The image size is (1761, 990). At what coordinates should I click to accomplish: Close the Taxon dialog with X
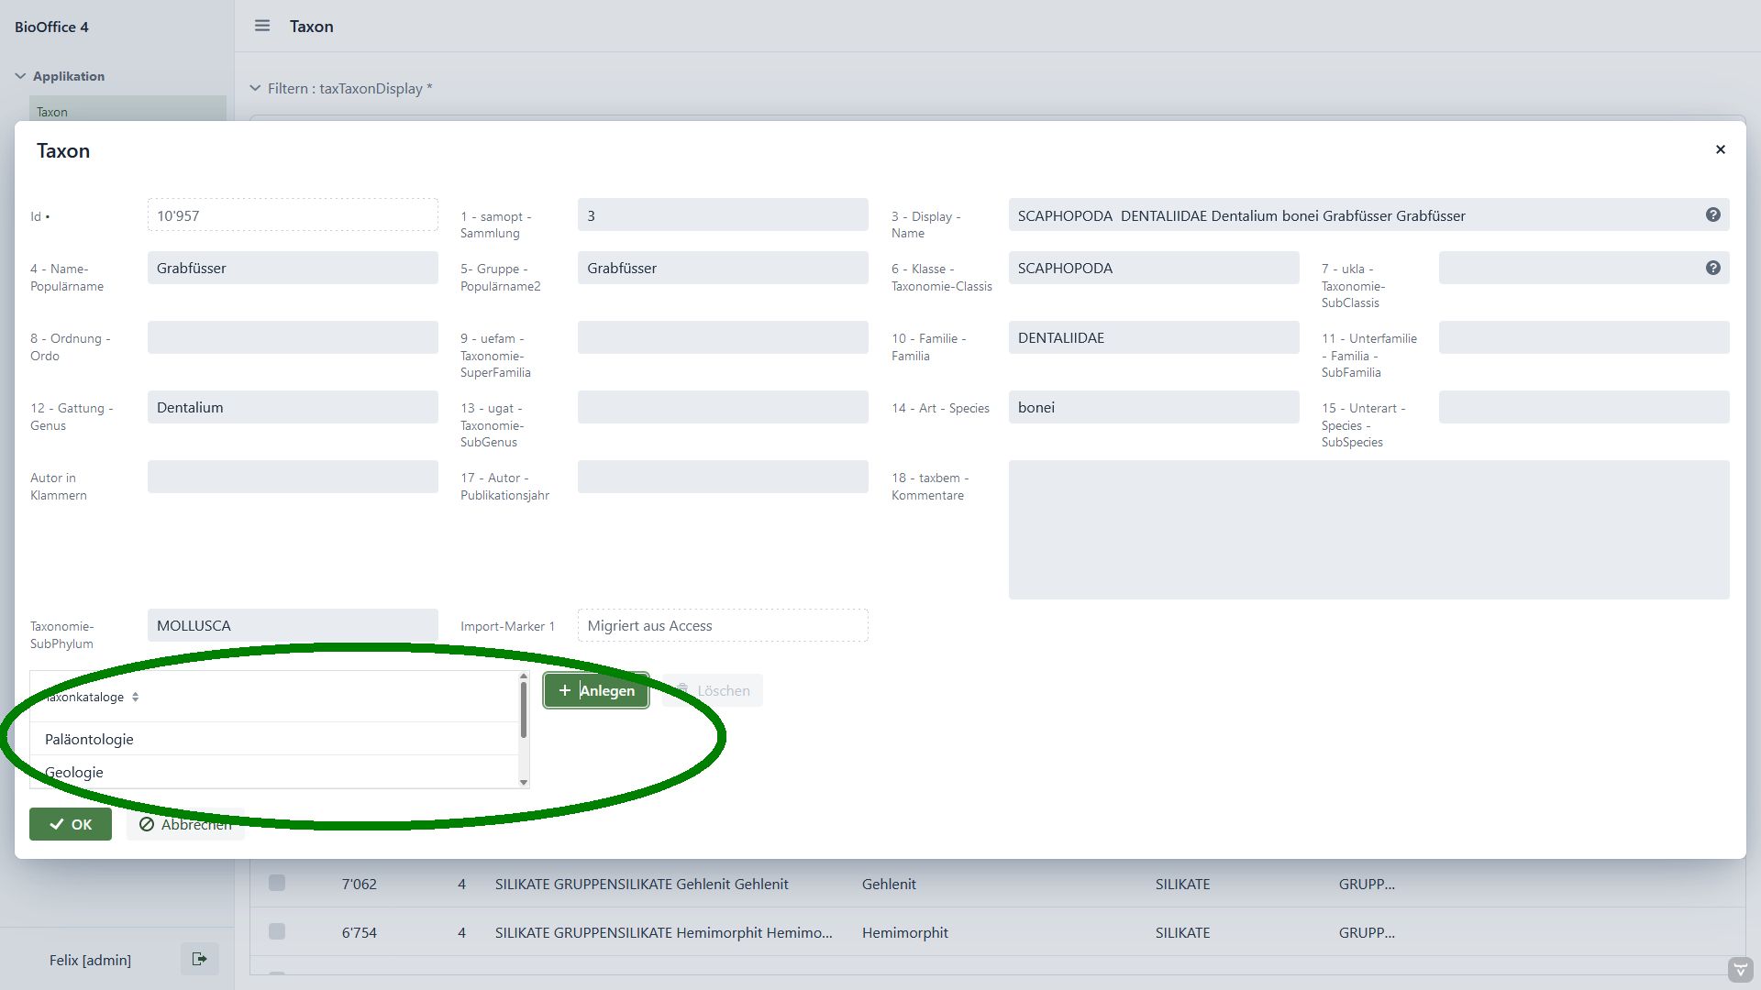[x=1720, y=149]
